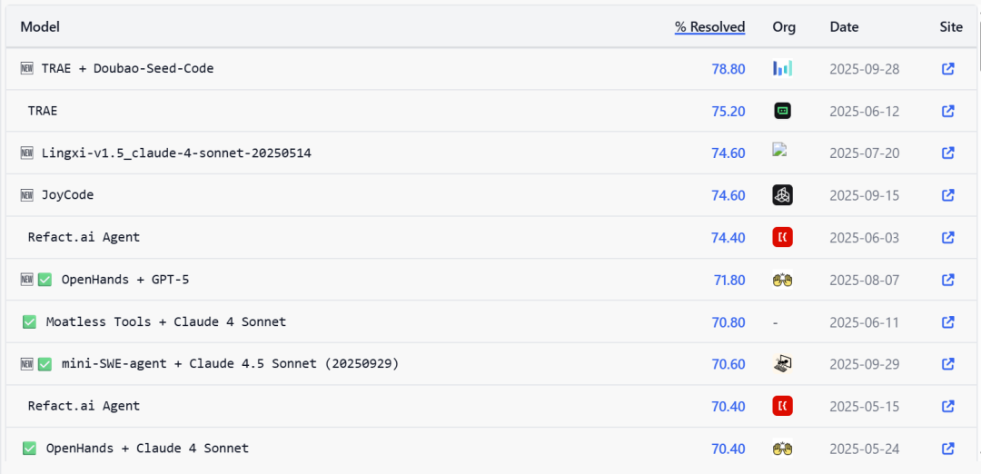Screen dimensions: 981x474
Task: Click the JoyCode org logo
Action: coord(783,195)
